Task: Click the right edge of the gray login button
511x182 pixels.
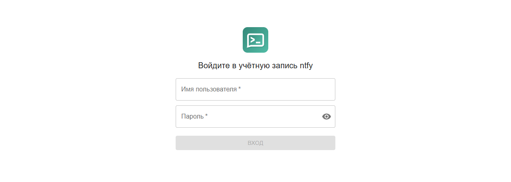Action: pos(331,143)
